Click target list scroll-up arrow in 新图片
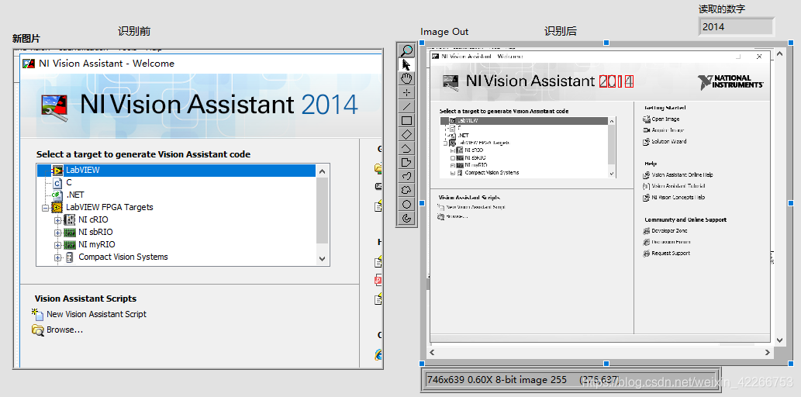 (322, 171)
